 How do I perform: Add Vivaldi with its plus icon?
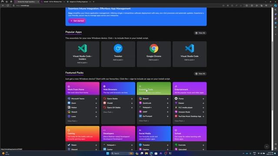coord(132,103)
